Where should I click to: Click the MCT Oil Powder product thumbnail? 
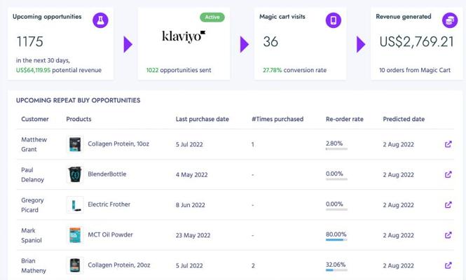point(75,235)
